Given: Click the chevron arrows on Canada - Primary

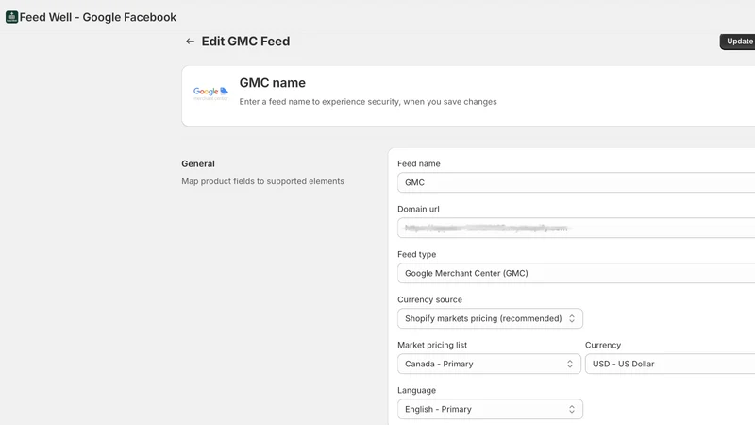Looking at the screenshot, I should (570, 364).
